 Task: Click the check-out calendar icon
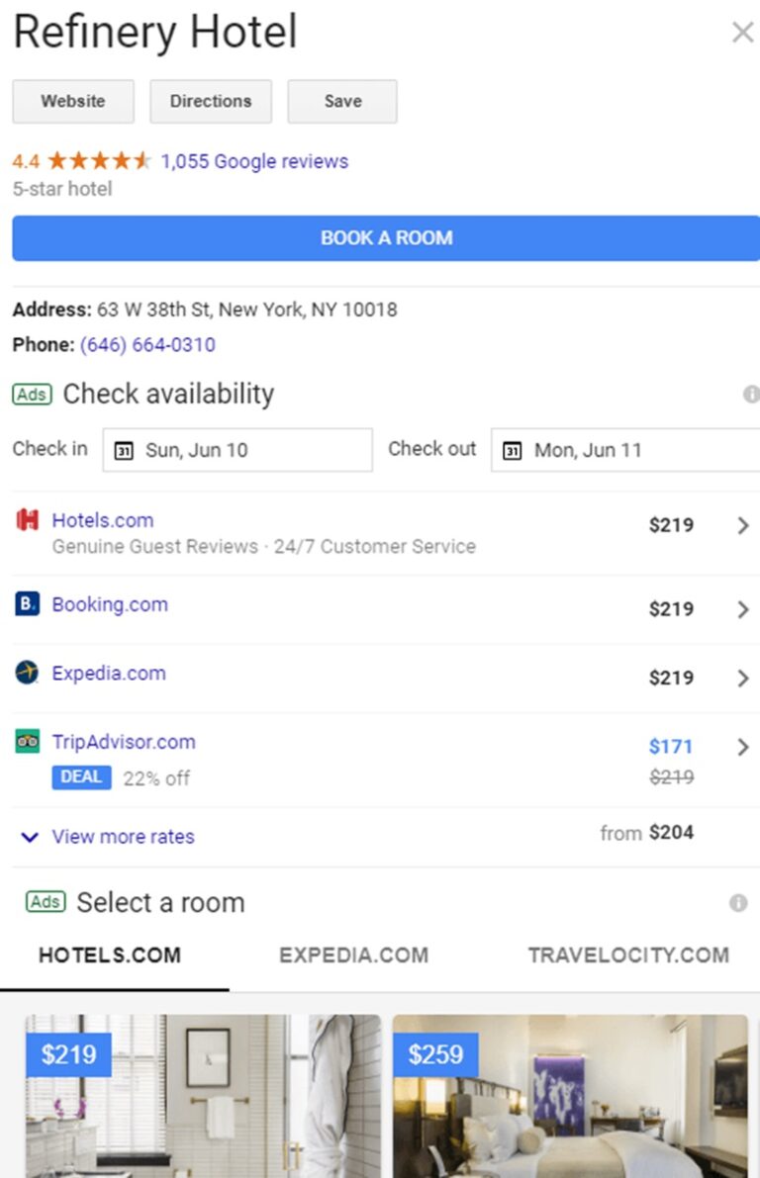512,451
